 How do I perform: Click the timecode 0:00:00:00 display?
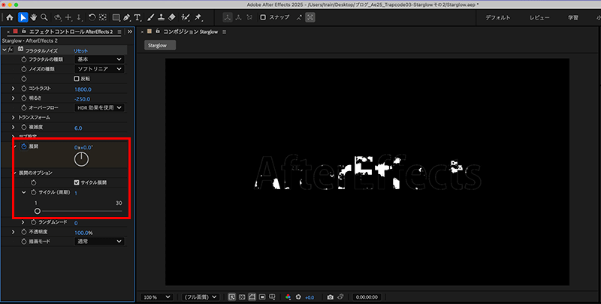tap(367, 297)
